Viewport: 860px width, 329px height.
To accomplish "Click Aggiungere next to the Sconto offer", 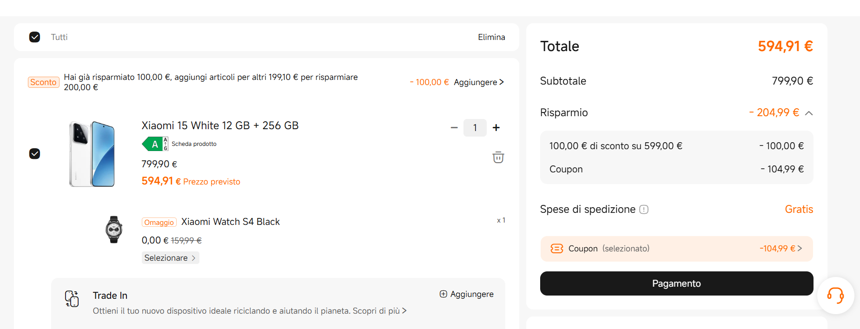I will (x=479, y=82).
